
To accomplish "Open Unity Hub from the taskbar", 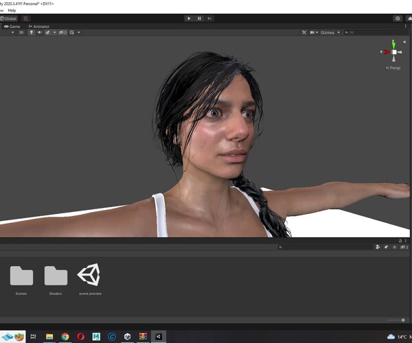I will [128, 336].
